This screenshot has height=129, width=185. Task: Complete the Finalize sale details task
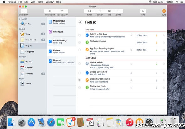coord(80,88)
